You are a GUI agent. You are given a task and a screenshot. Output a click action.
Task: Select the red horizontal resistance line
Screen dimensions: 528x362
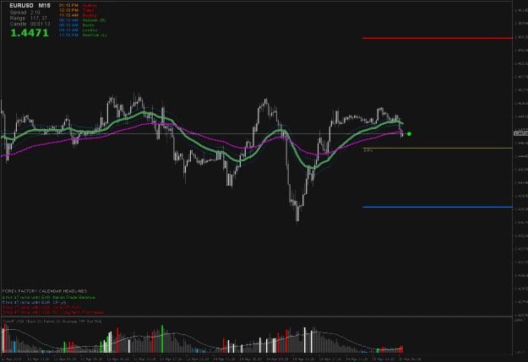437,38
